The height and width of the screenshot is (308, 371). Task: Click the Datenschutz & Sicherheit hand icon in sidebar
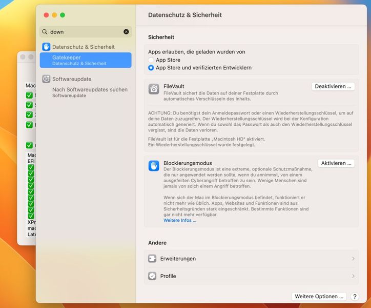point(46,47)
